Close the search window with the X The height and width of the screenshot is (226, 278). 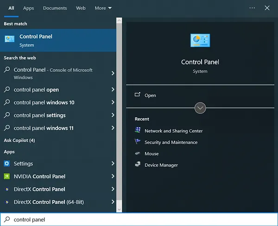(267, 8)
